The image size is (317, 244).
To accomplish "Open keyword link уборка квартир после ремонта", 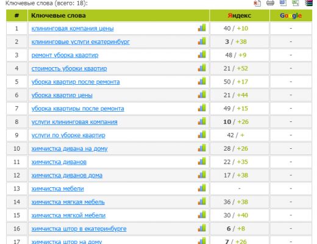I will pyautogui.click(x=76, y=82).
